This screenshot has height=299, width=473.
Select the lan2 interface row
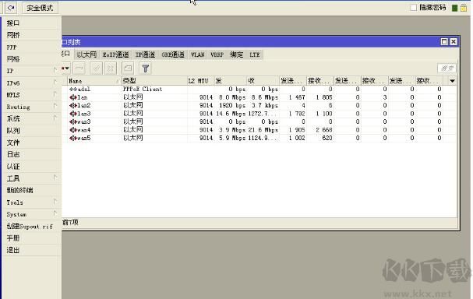coord(259,105)
